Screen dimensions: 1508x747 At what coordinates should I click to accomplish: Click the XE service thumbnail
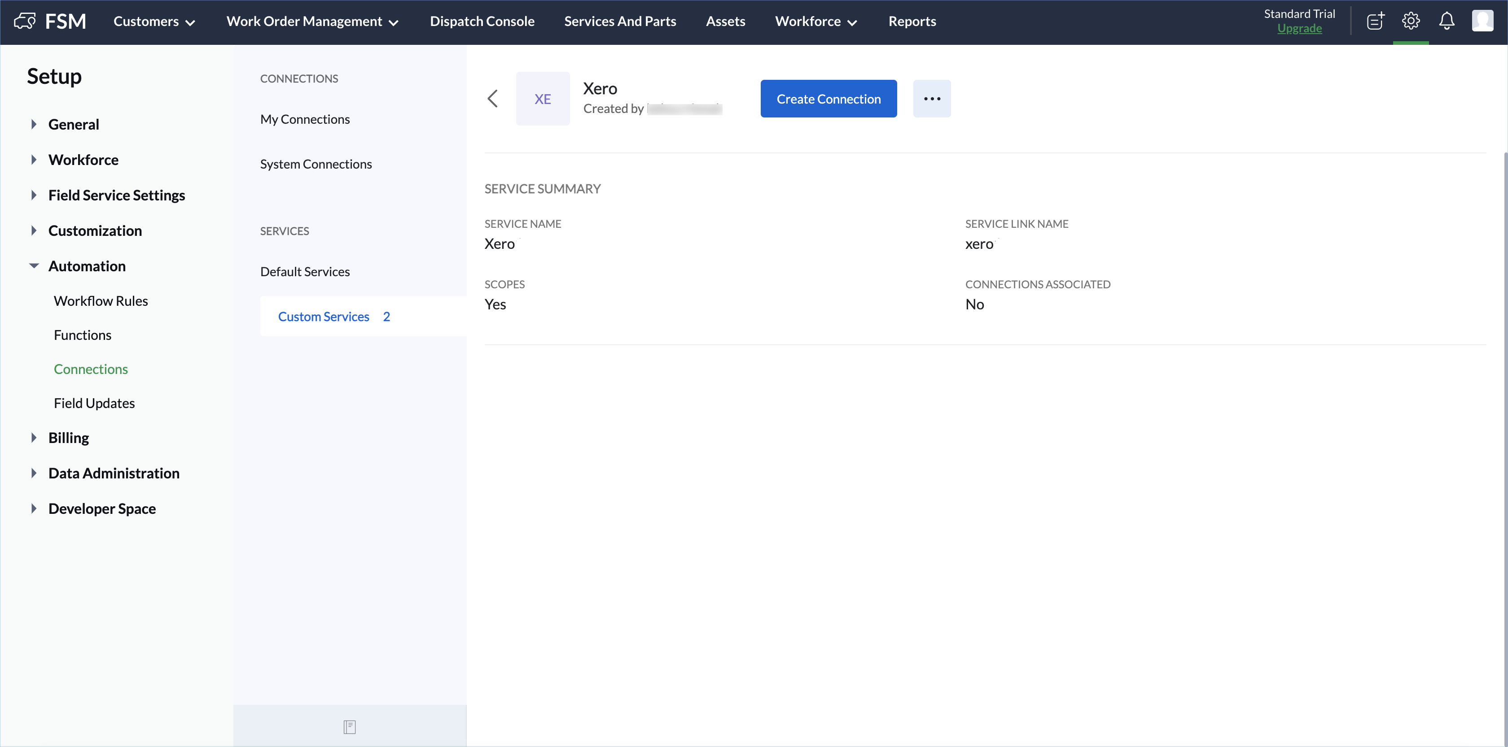pyautogui.click(x=543, y=98)
